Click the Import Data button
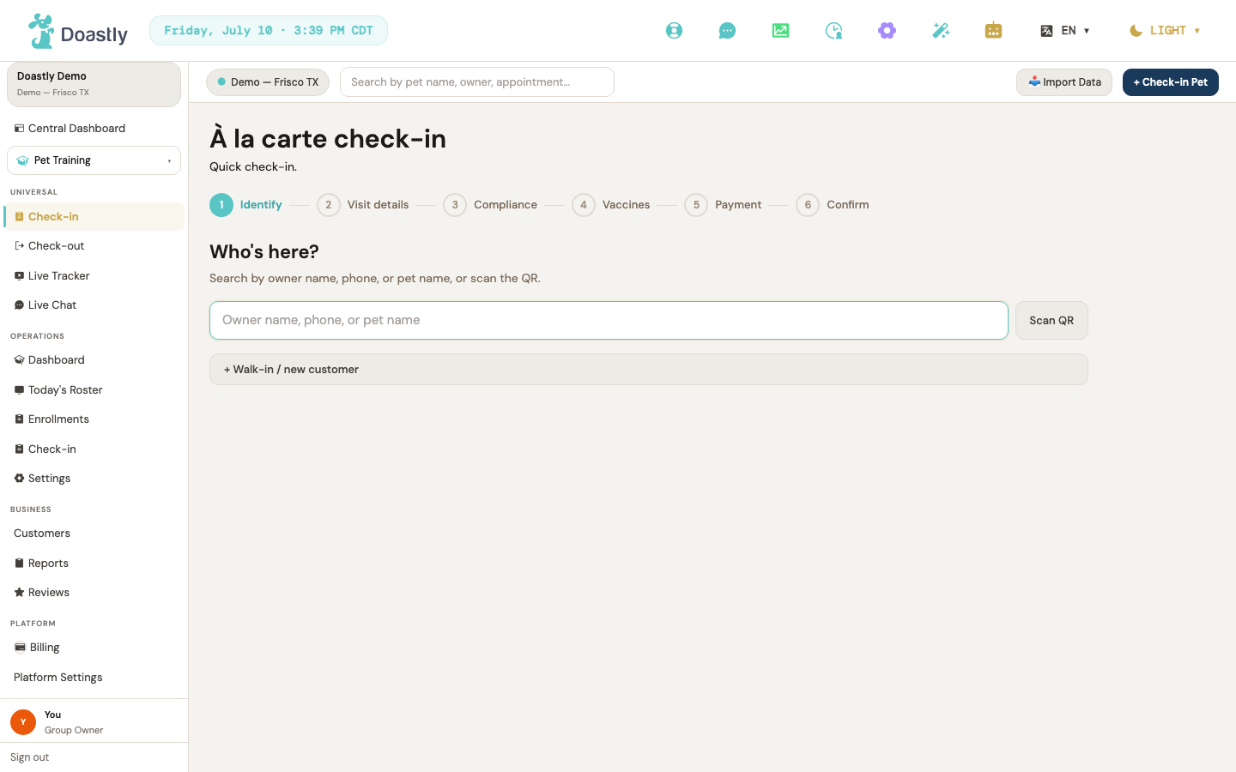The image size is (1236, 772). click(1064, 82)
